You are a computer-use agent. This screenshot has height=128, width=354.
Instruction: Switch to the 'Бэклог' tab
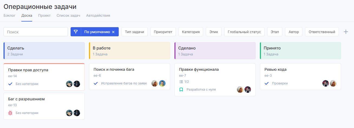tap(9, 15)
